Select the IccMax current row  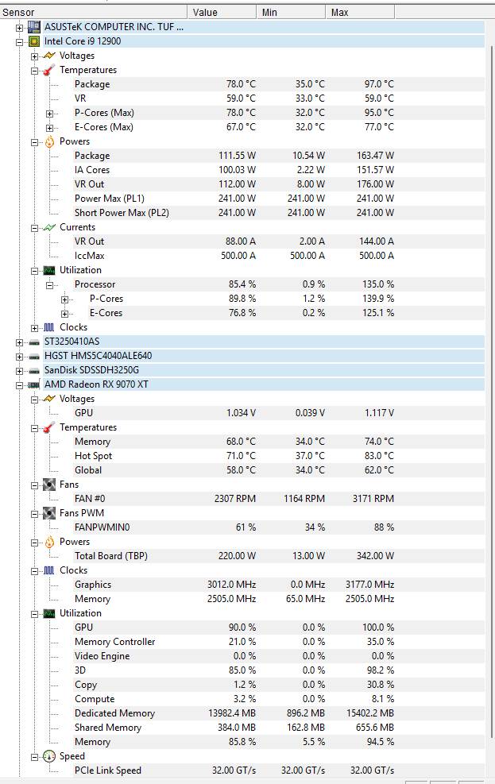279,256
